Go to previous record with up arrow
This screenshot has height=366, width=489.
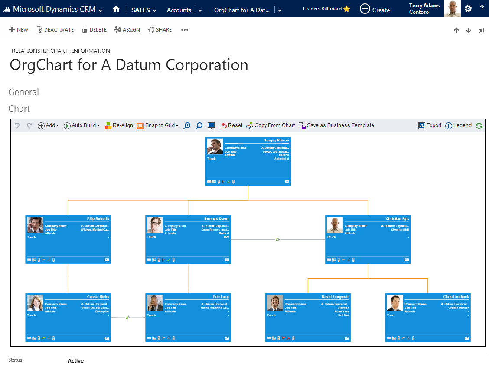tap(456, 30)
